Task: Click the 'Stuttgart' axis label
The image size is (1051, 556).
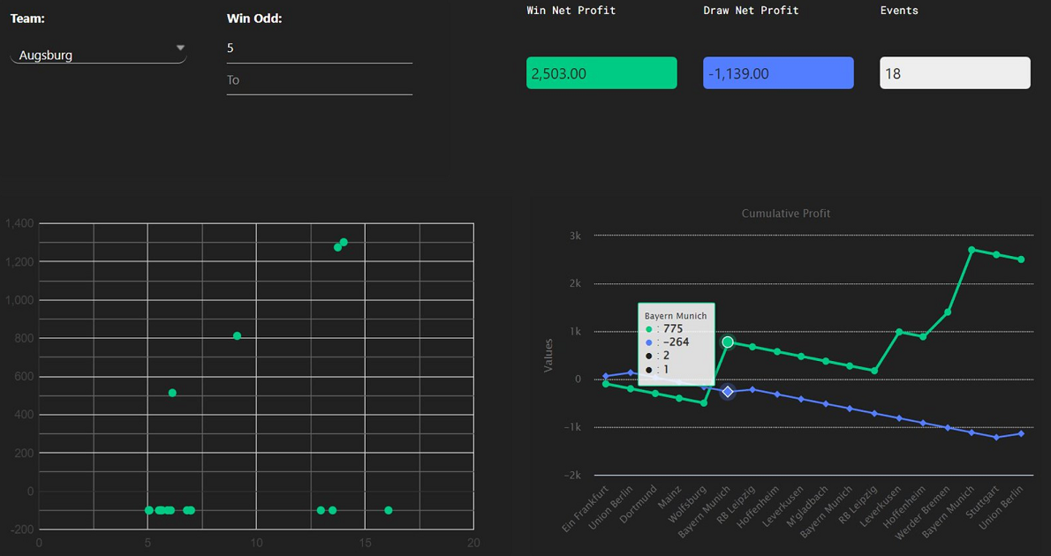Action: [x=983, y=501]
